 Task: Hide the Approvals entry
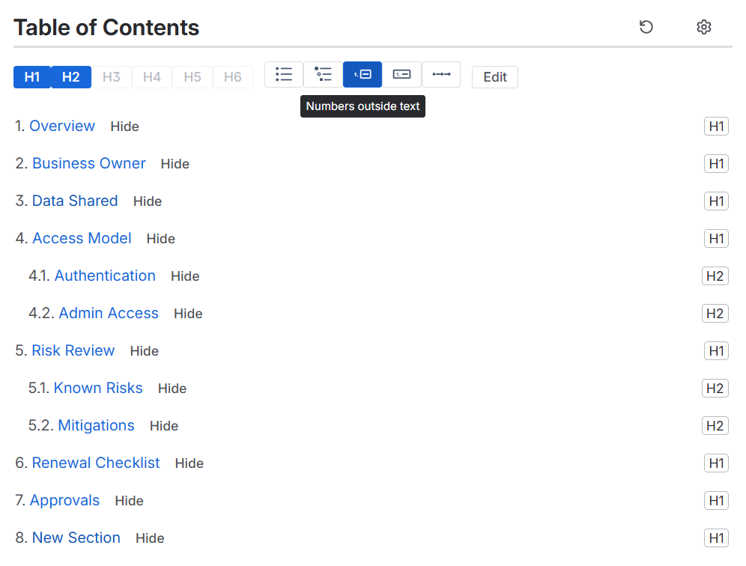point(129,501)
